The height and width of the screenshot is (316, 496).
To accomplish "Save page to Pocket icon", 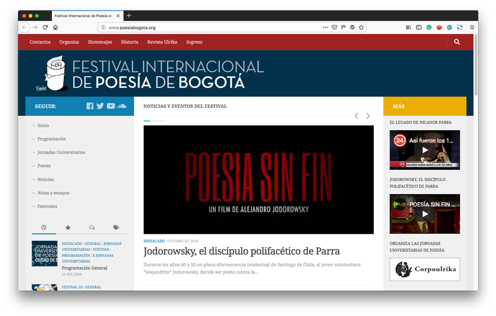I will [x=334, y=27].
